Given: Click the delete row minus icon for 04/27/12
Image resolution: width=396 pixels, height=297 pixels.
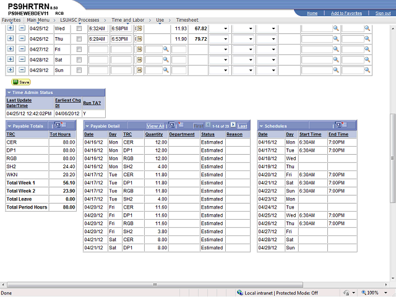Looking at the screenshot, I should click(21, 49).
